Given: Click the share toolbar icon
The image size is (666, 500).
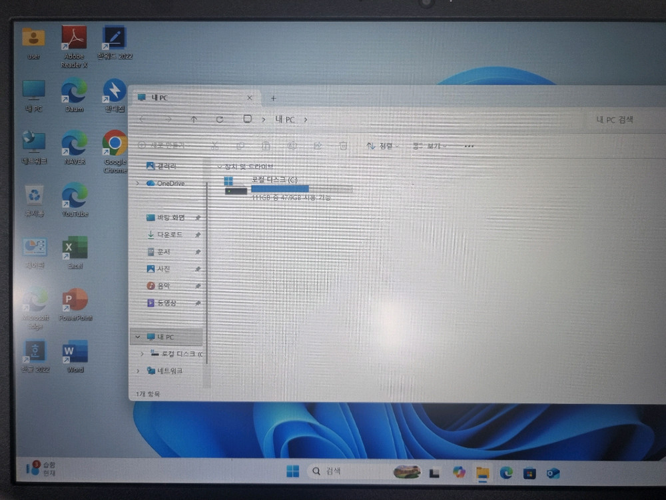Looking at the screenshot, I should click(x=318, y=146).
